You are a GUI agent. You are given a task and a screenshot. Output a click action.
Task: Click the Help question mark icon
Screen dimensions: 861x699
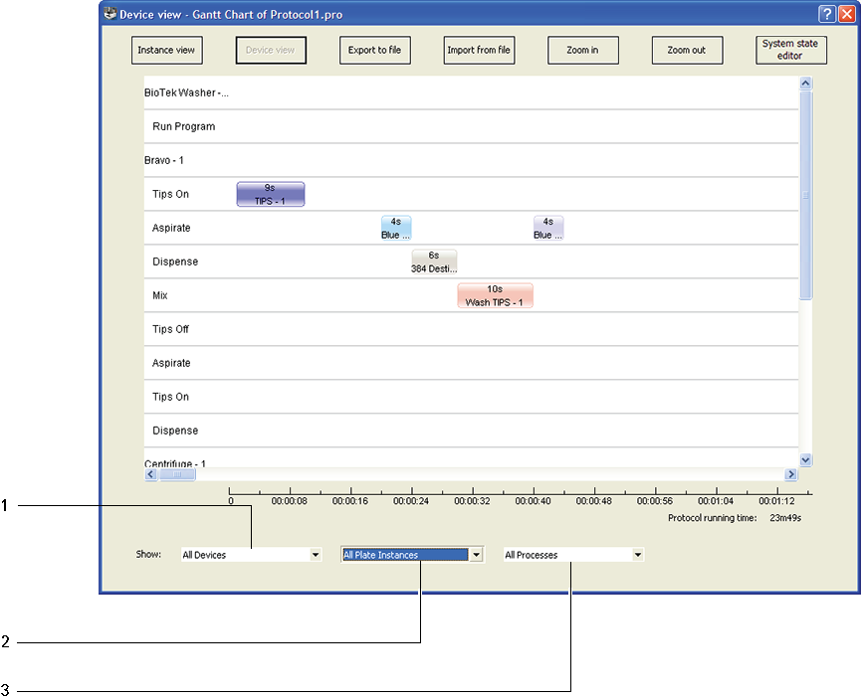[x=827, y=15]
